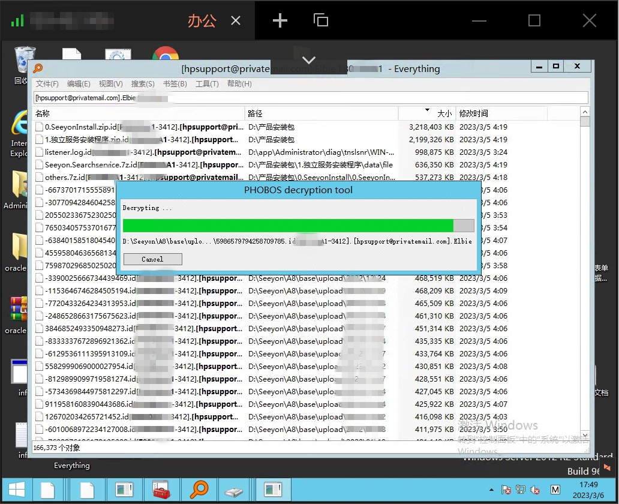Viewport: 619px width, 504px height.
Task: Open the 帮助(H) menu
Action: tap(239, 84)
